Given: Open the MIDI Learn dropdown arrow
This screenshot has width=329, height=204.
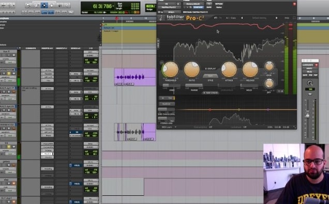Looking at the screenshot, I should click(175, 127).
